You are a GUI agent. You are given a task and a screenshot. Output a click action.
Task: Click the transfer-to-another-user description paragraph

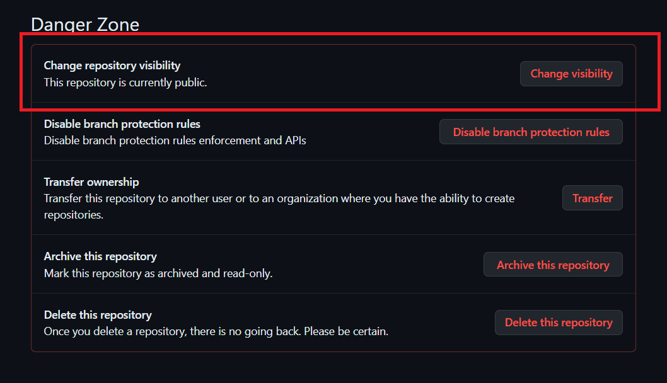[279, 199]
